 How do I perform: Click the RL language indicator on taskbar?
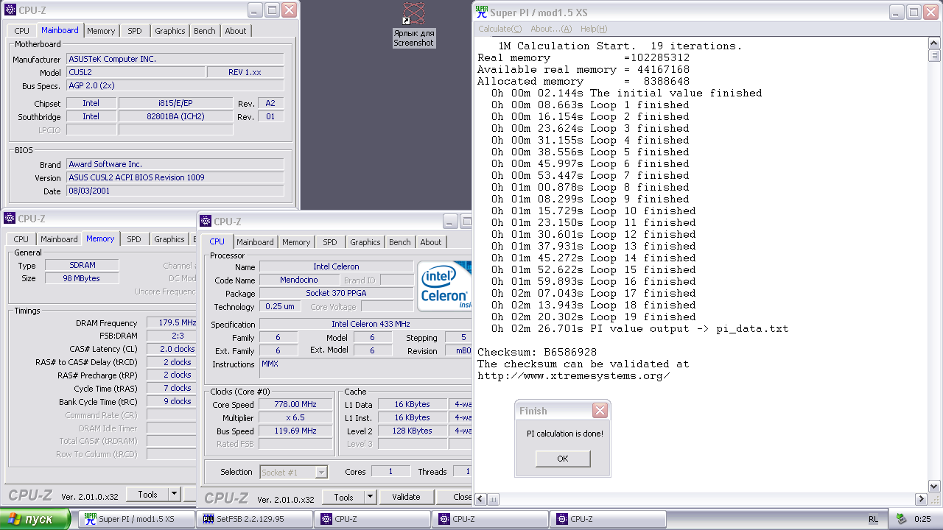(x=873, y=519)
